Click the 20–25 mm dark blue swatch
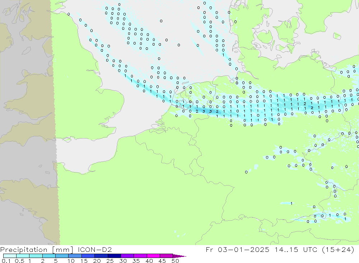This screenshot has width=359, height=263. click(x=101, y=256)
